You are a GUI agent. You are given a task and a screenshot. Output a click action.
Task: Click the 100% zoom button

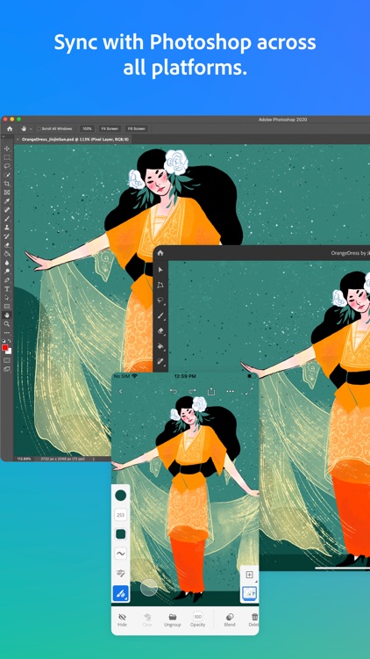87,128
